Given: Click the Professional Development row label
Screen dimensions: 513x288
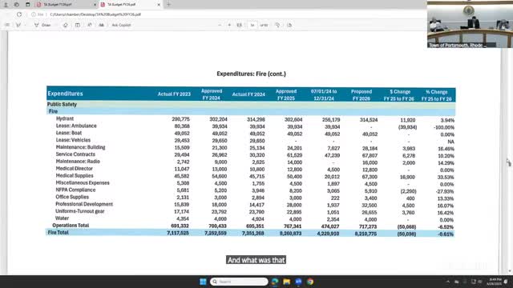Looking at the screenshot, I should tap(84, 204).
